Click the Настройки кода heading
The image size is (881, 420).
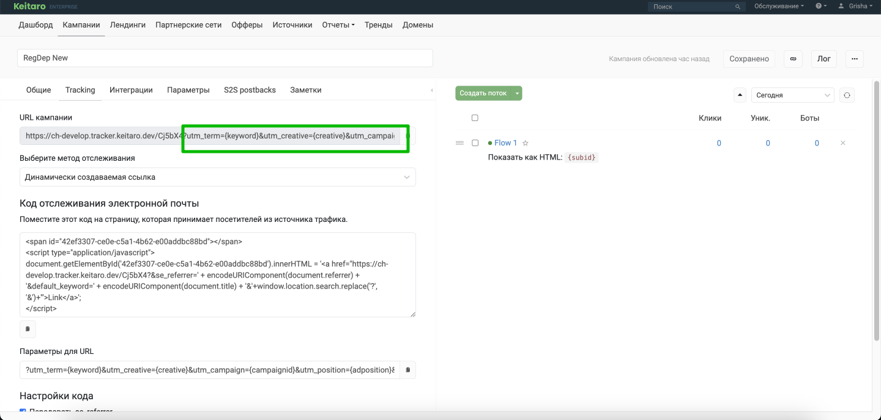(x=56, y=396)
